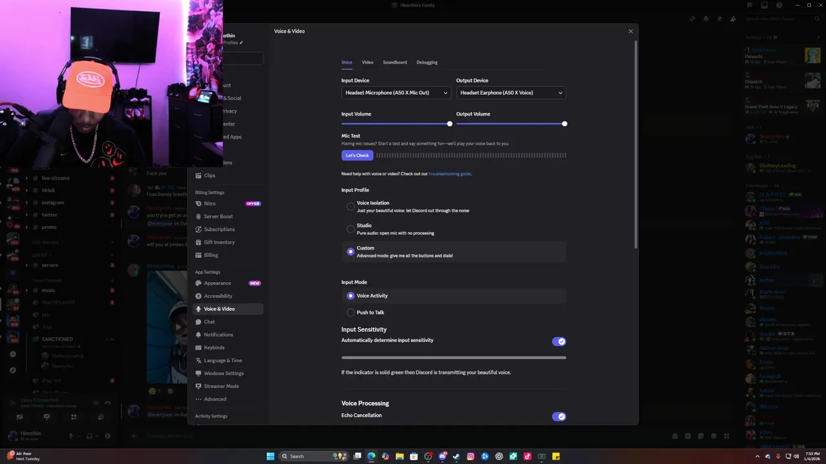Click the 'Input Sensitivity' heading
Image resolution: width=826 pixels, height=464 pixels.
point(364,329)
